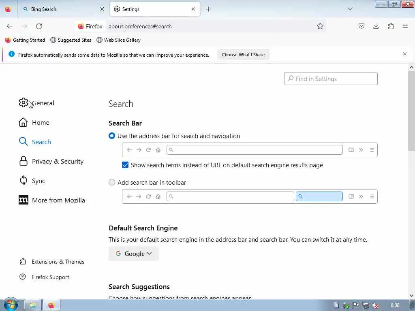Open the Pocket save icon
Image resolution: width=415 pixels, height=311 pixels.
tap(361, 26)
